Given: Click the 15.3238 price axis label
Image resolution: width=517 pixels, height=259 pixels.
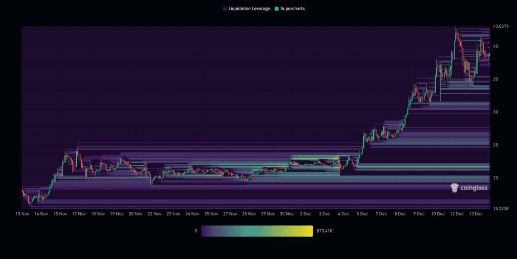Looking at the screenshot, I should pos(500,209).
